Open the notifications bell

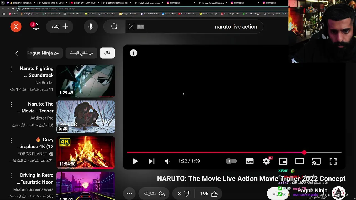(x=36, y=27)
